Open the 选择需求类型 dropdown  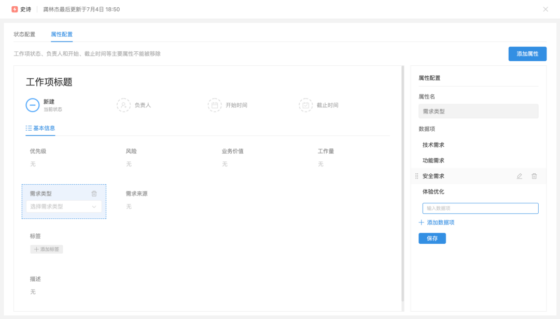coord(64,206)
